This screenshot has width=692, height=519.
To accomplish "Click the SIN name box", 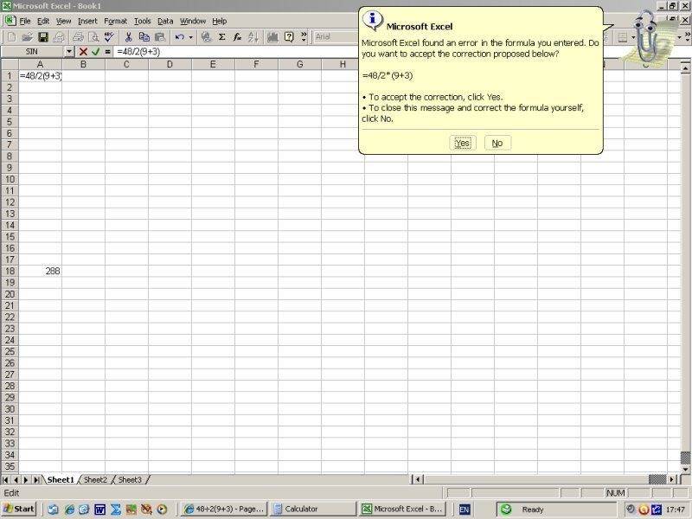I will click(x=32, y=52).
